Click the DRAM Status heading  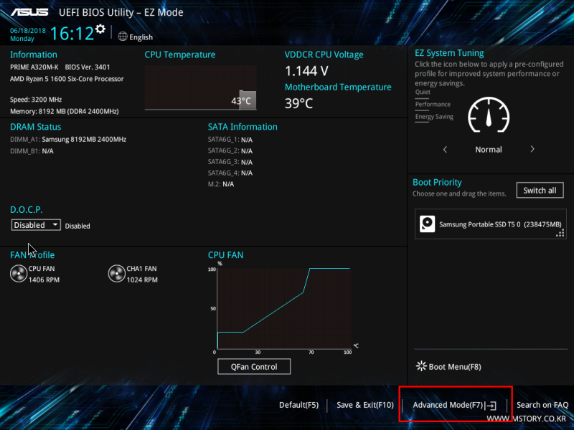[35, 127]
